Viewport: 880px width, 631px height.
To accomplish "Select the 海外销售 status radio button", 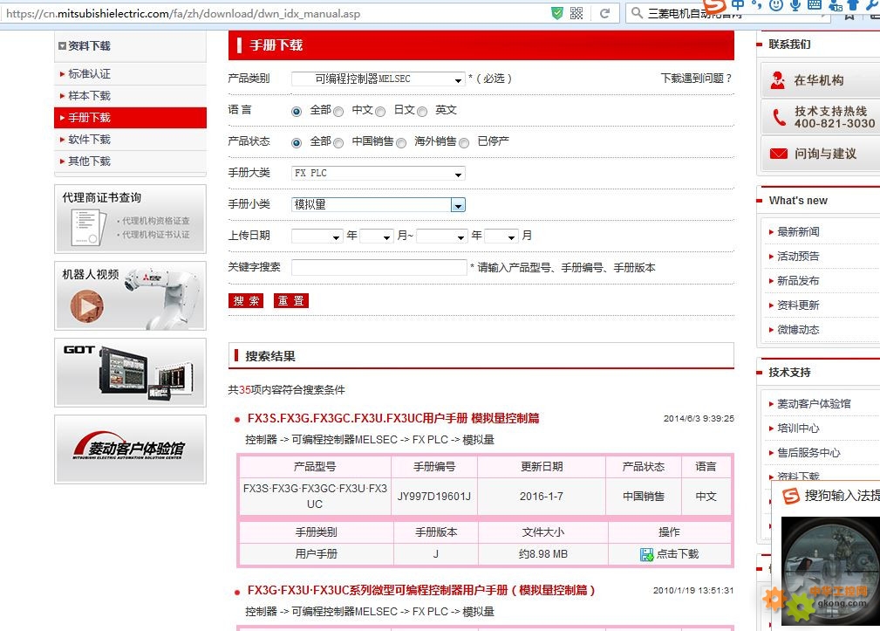I will click(401, 143).
